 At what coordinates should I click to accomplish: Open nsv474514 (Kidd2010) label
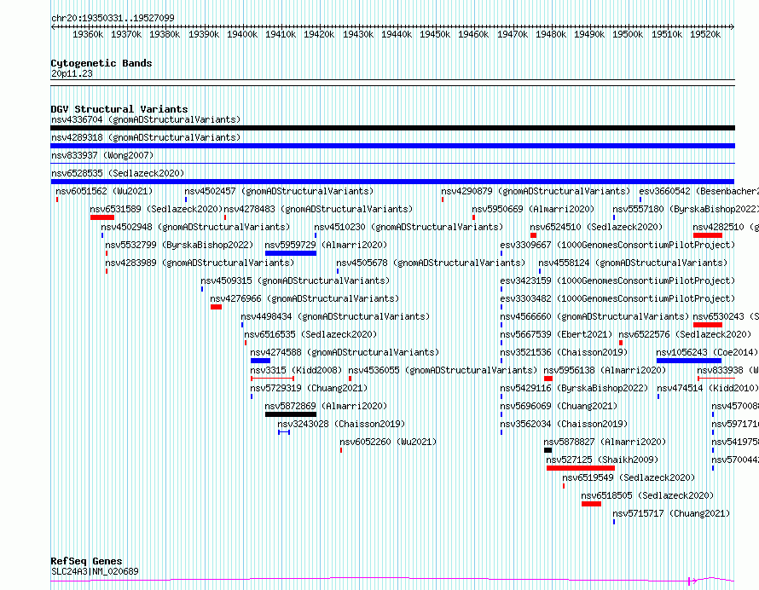pyautogui.click(x=708, y=388)
